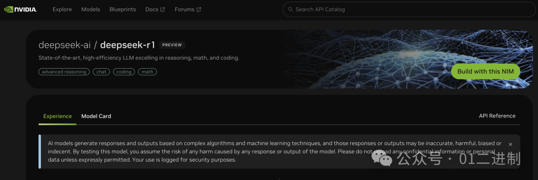Open the API Reference link
538x180 pixels.
[x=497, y=116]
